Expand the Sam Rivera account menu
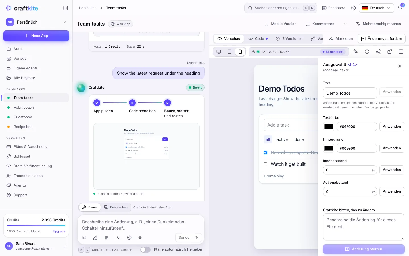This screenshot has width=409, height=256. click(36, 246)
